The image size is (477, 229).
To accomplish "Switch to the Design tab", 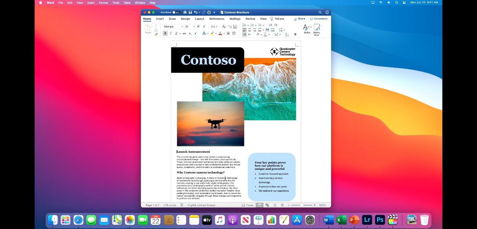I will [185, 19].
